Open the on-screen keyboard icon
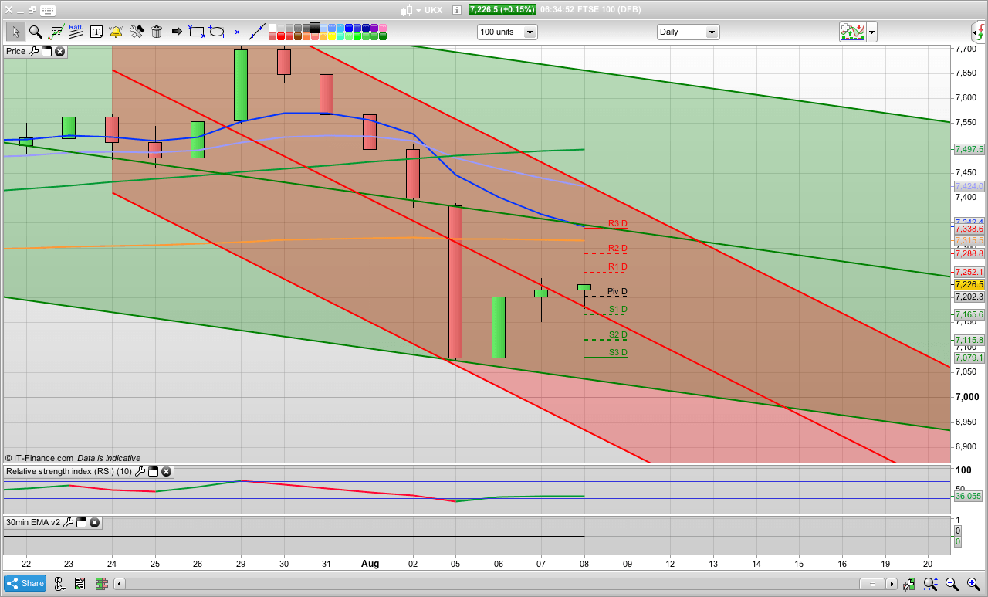Viewport: 988px width, 597px height. (x=47, y=10)
